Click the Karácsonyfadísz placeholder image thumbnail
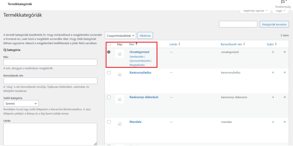This screenshot has height=146, width=293. click(119, 74)
